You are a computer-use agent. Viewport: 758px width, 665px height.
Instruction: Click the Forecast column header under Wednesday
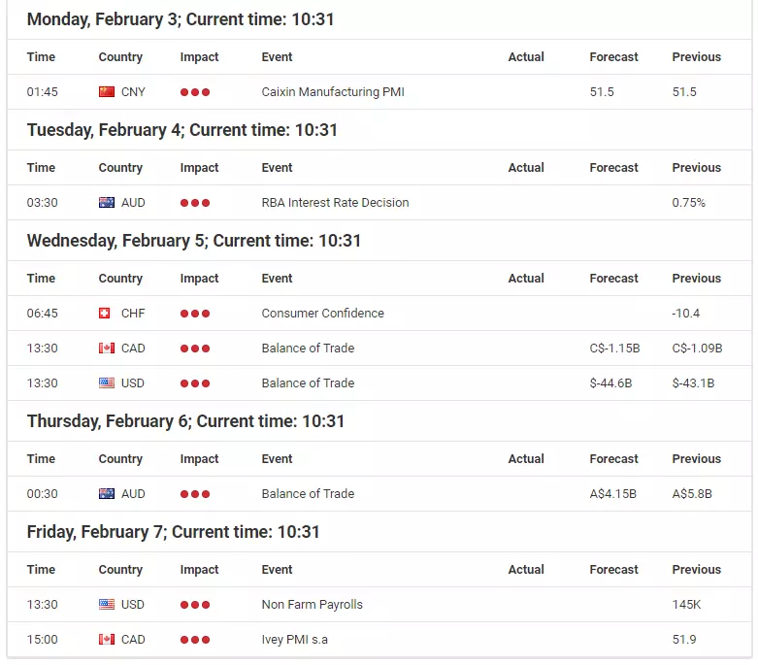tap(613, 278)
